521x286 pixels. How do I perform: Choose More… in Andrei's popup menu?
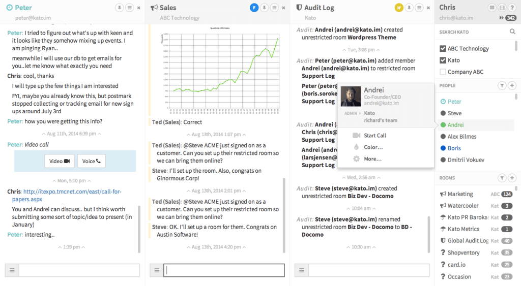pyautogui.click(x=372, y=159)
